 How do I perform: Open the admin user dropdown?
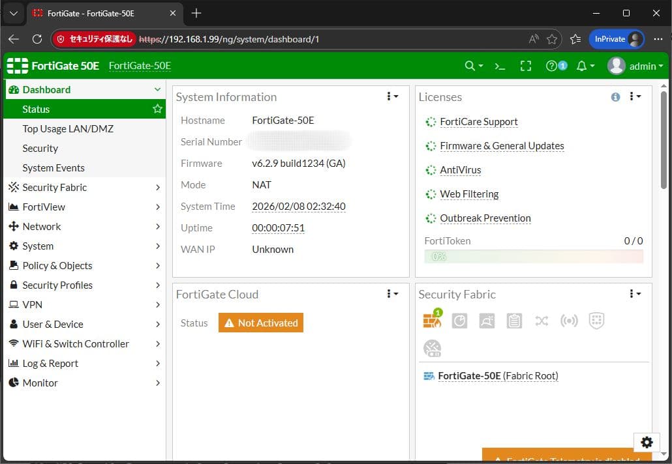(635, 66)
